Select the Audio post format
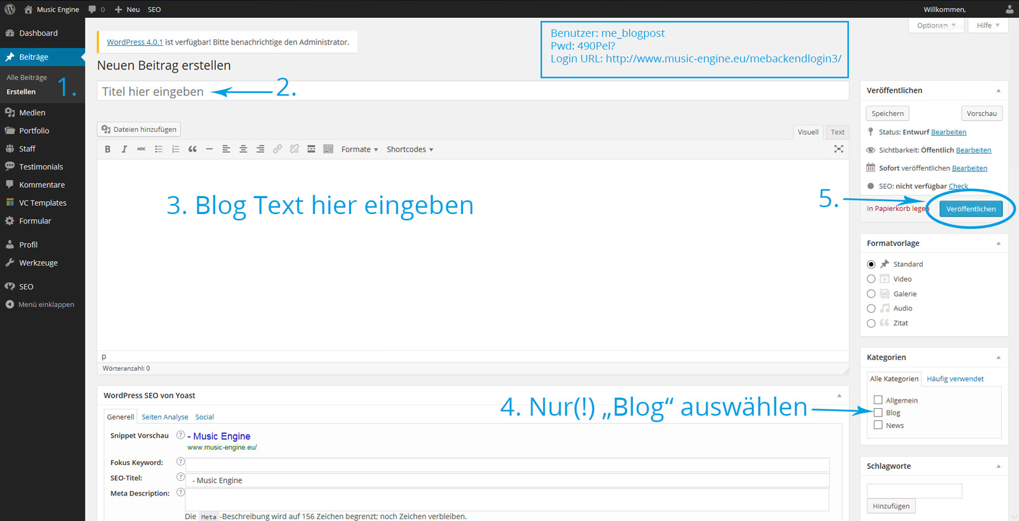The width and height of the screenshot is (1019, 521). coord(871,308)
